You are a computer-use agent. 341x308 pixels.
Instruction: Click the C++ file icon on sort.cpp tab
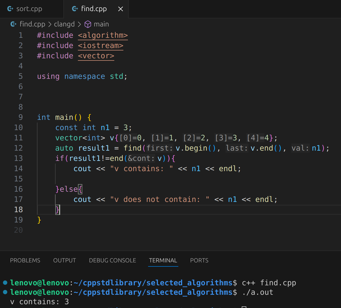pyautogui.click(x=10, y=9)
